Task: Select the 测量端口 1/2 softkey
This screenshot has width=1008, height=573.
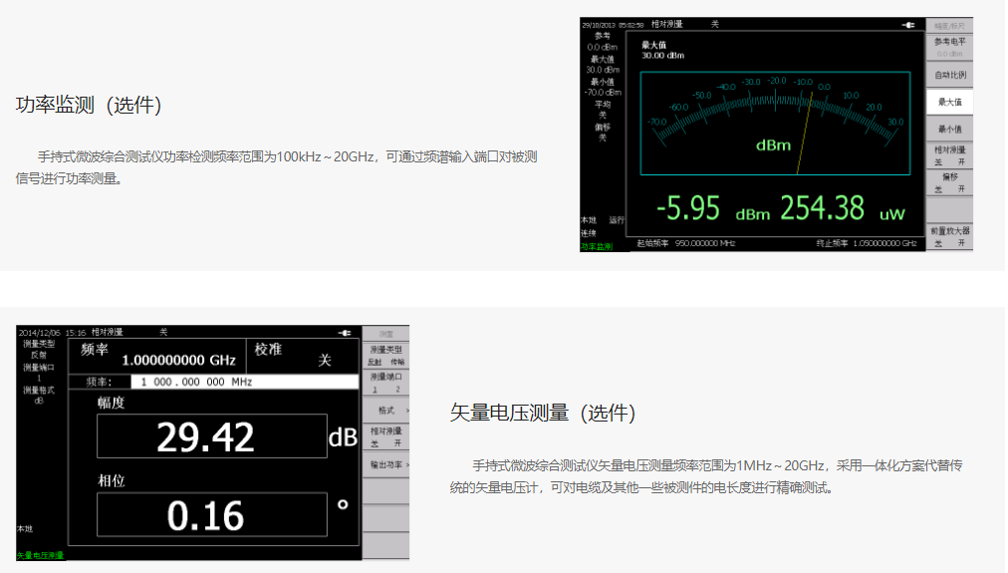Action: point(385,383)
